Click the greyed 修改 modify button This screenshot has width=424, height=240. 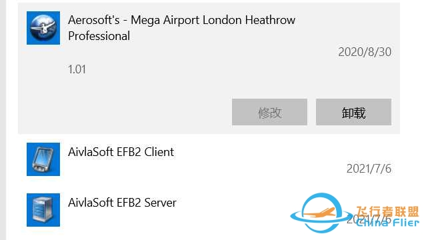pos(269,112)
